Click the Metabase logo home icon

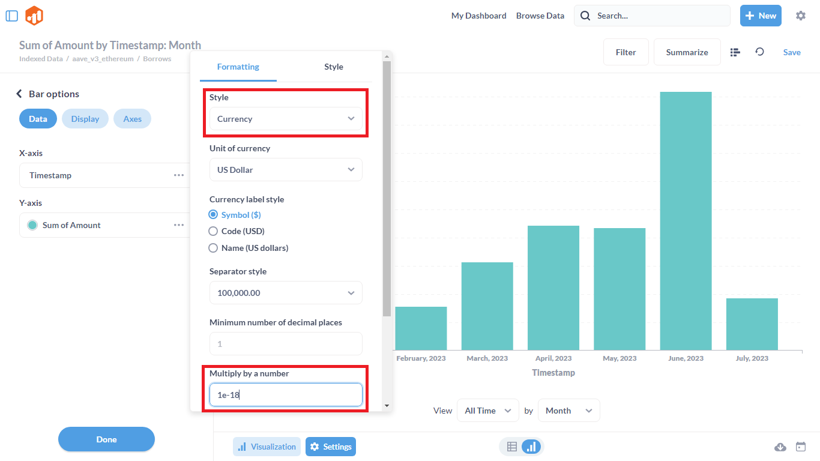(x=34, y=16)
